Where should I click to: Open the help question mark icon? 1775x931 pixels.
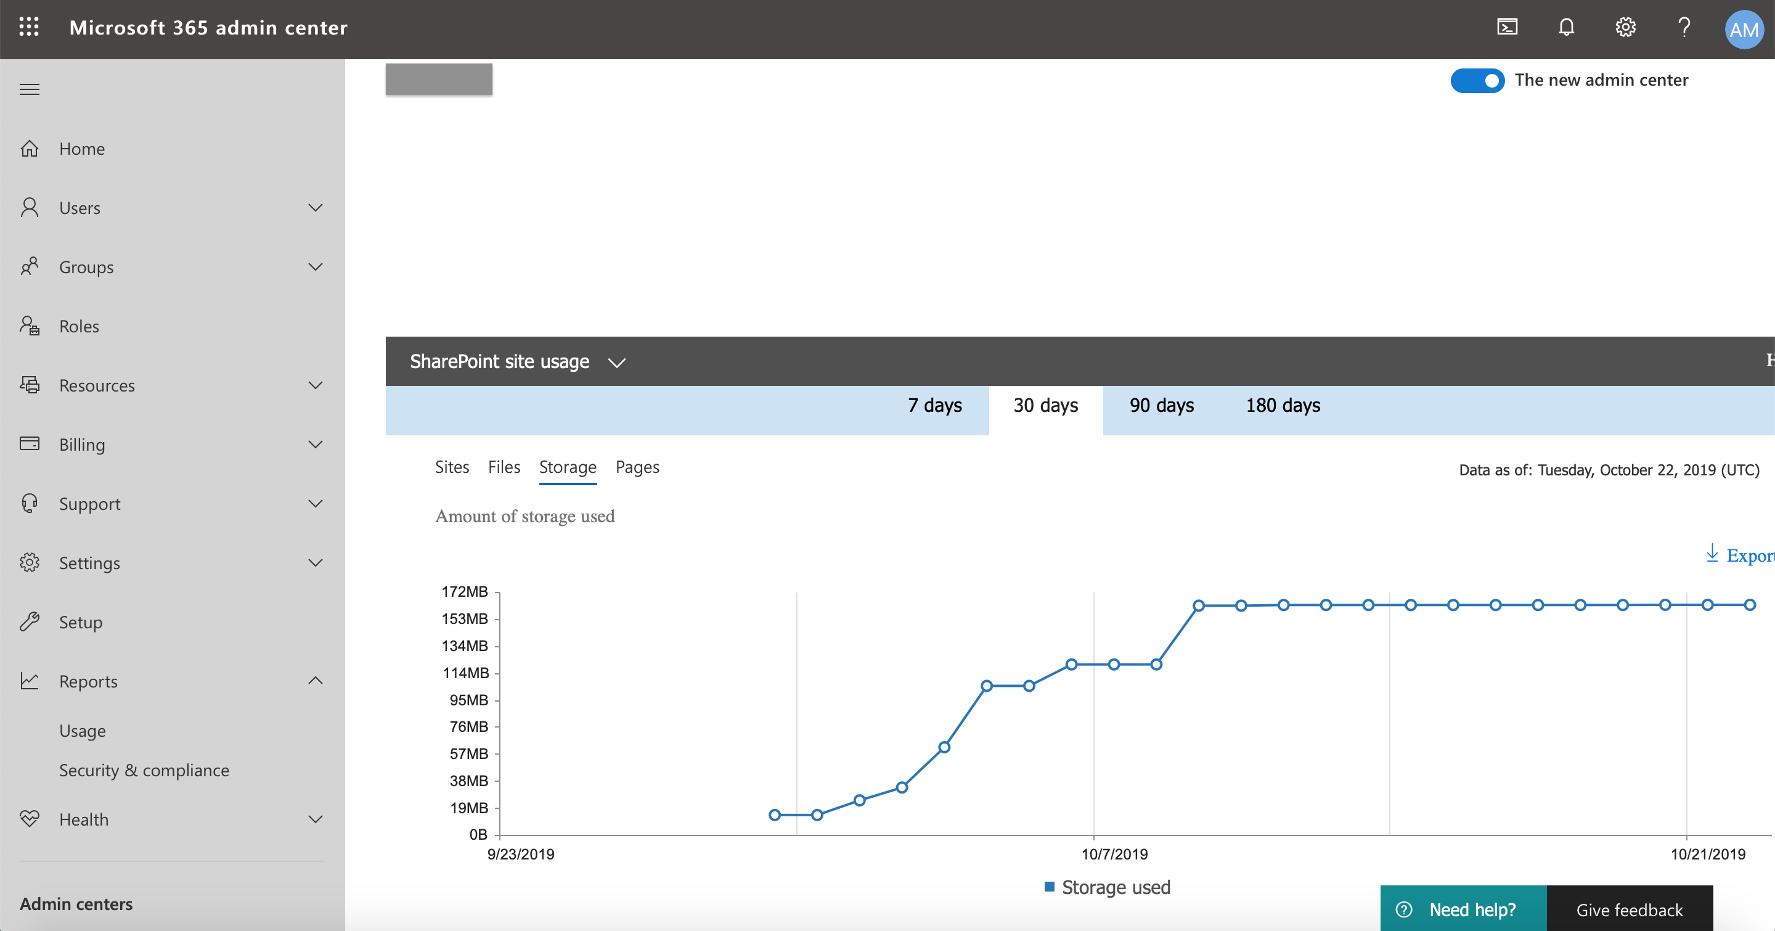pyautogui.click(x=1684, y=28)
